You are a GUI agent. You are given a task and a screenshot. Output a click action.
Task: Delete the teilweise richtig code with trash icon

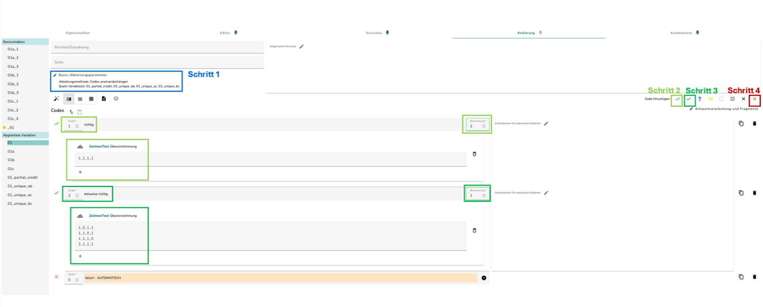pyautogui.click(x=755, y=193)
